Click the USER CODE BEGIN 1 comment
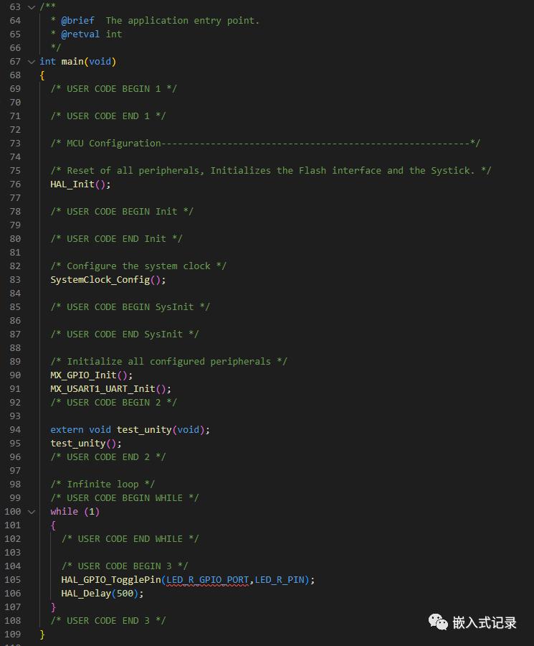 pos(113,89)
